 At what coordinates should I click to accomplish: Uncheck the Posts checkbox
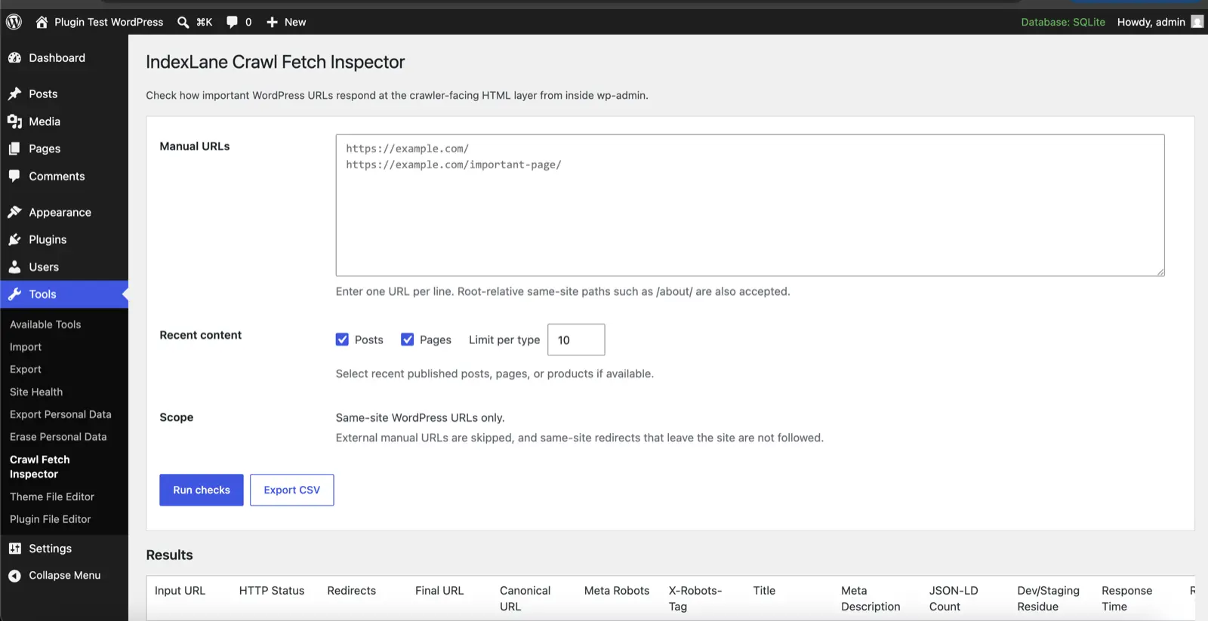pos(342,340)
